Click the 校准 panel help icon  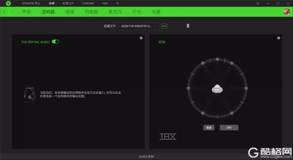coord(279,38)
